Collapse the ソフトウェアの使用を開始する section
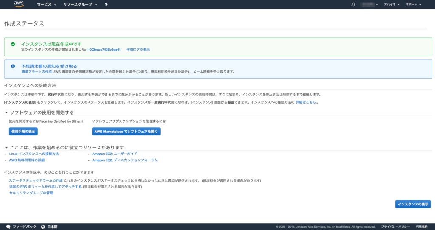The width and height of the screenshot is (435, 230). (6, 112)
